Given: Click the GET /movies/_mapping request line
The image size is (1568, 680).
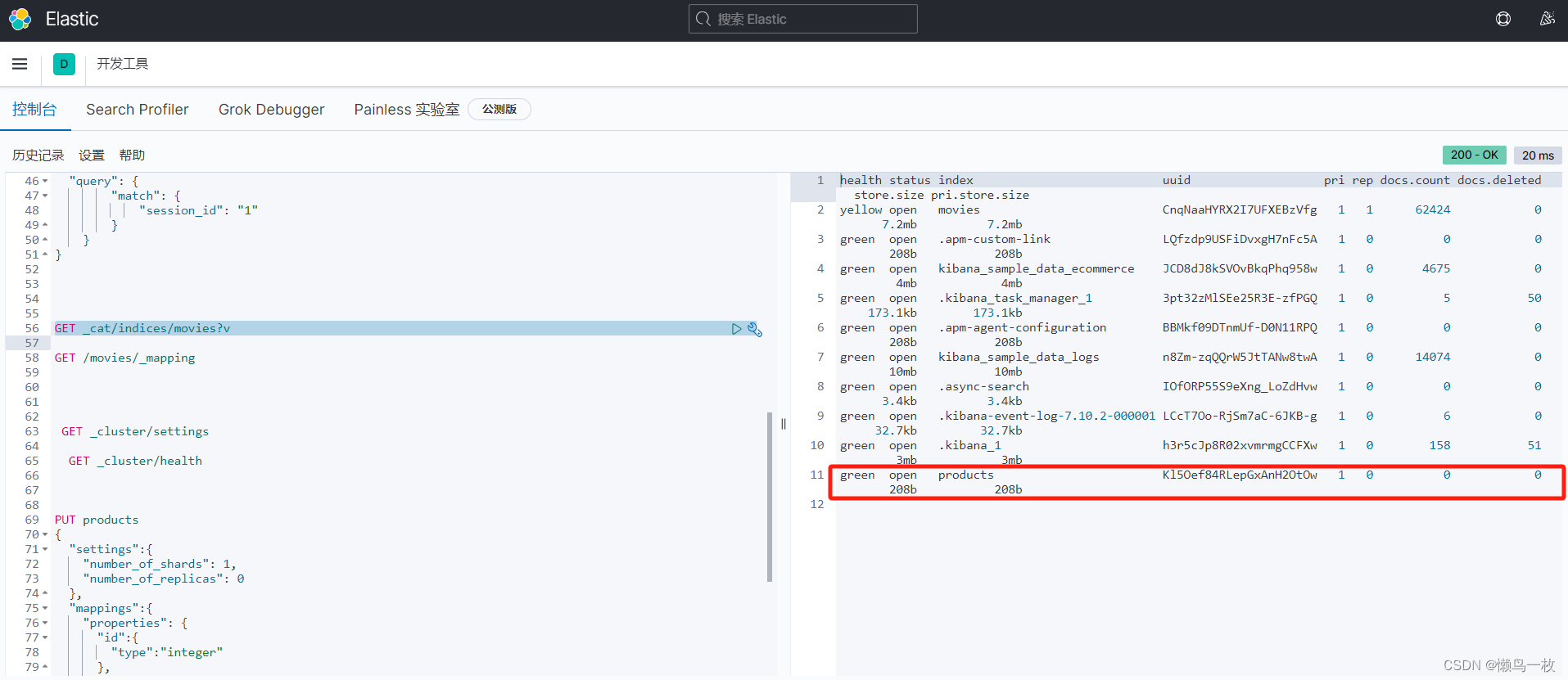Looking at the screenshot, I should (x=124, y=358).
